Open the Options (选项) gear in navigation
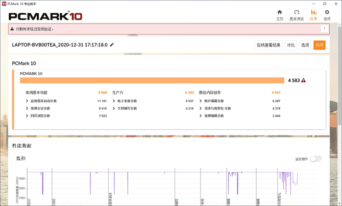Viewport: 342px width, 206px height. coord(327,15)
